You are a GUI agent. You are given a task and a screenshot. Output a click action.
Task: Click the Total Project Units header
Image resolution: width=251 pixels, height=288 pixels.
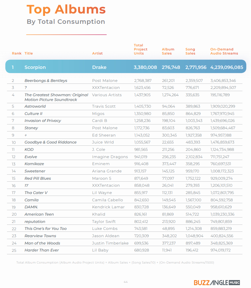tap(141, 49)
